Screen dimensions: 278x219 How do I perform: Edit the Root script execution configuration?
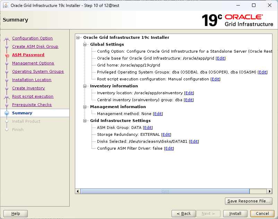tap(215, 79)
